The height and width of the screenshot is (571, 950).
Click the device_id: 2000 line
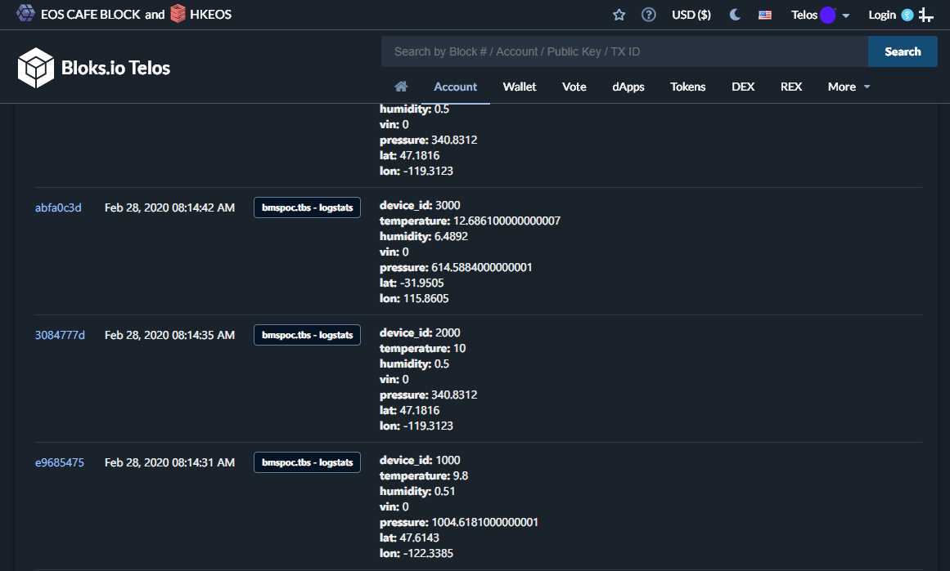(420, 332)
